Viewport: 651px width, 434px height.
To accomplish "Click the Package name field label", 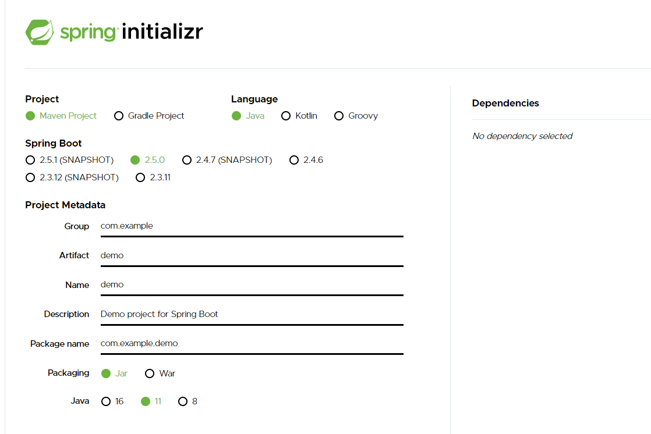I will [x=60, y=344].
